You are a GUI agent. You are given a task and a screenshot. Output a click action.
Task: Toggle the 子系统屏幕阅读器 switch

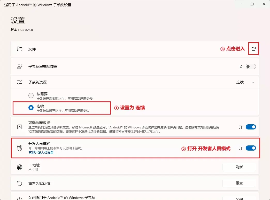(251, 66)
